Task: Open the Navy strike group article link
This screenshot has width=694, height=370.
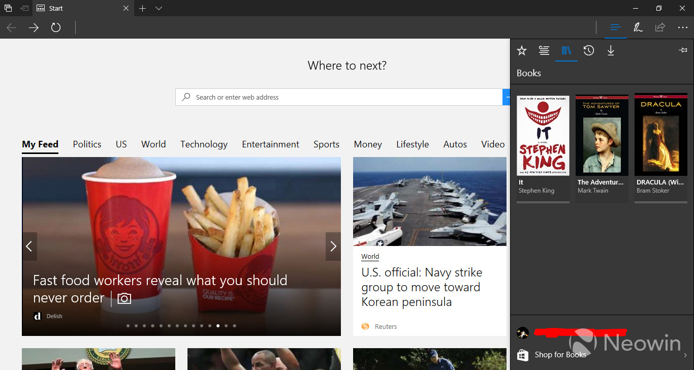Action: [x=422, y=287]
